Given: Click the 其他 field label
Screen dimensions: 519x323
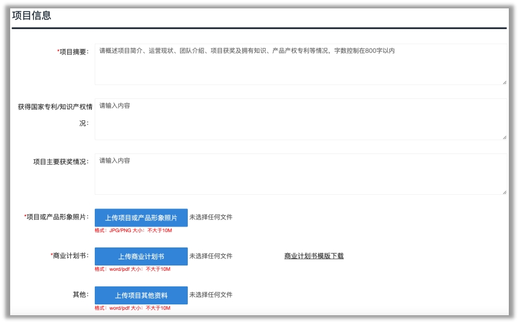Looking at the screenshot, I should pos(80,295).
